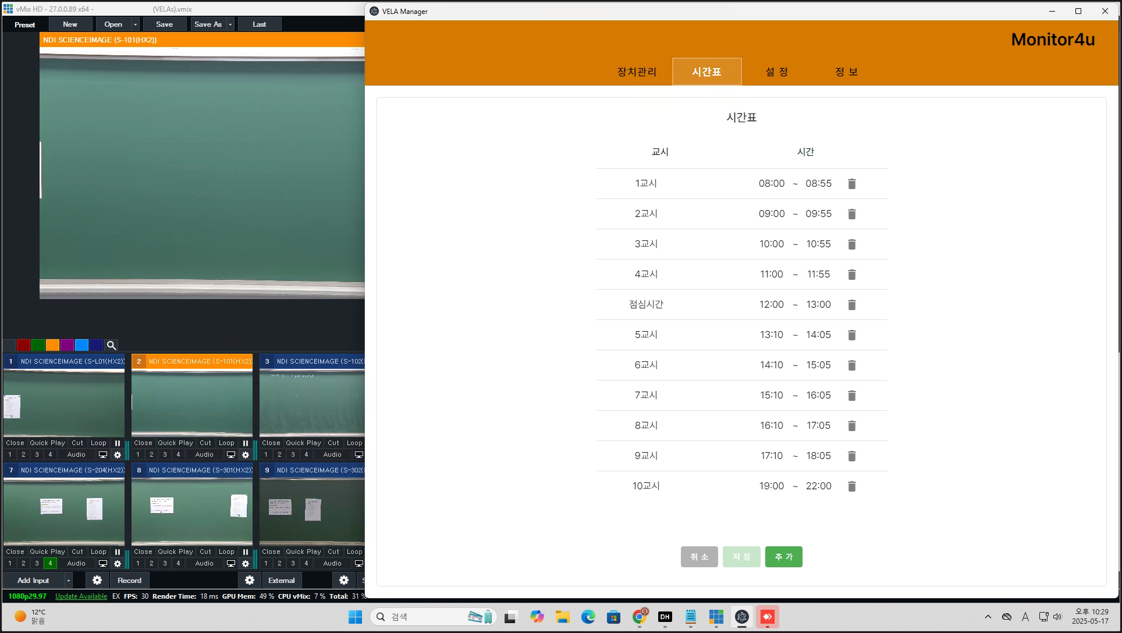This screenshot has height=633, width=1122.
Task: Open monitor output icon on vMix input 3
Action: coord(359,455)
